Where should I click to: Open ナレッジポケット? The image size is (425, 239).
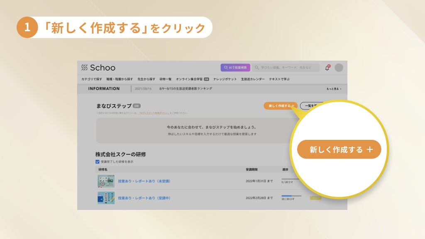(x=225, y=79)
